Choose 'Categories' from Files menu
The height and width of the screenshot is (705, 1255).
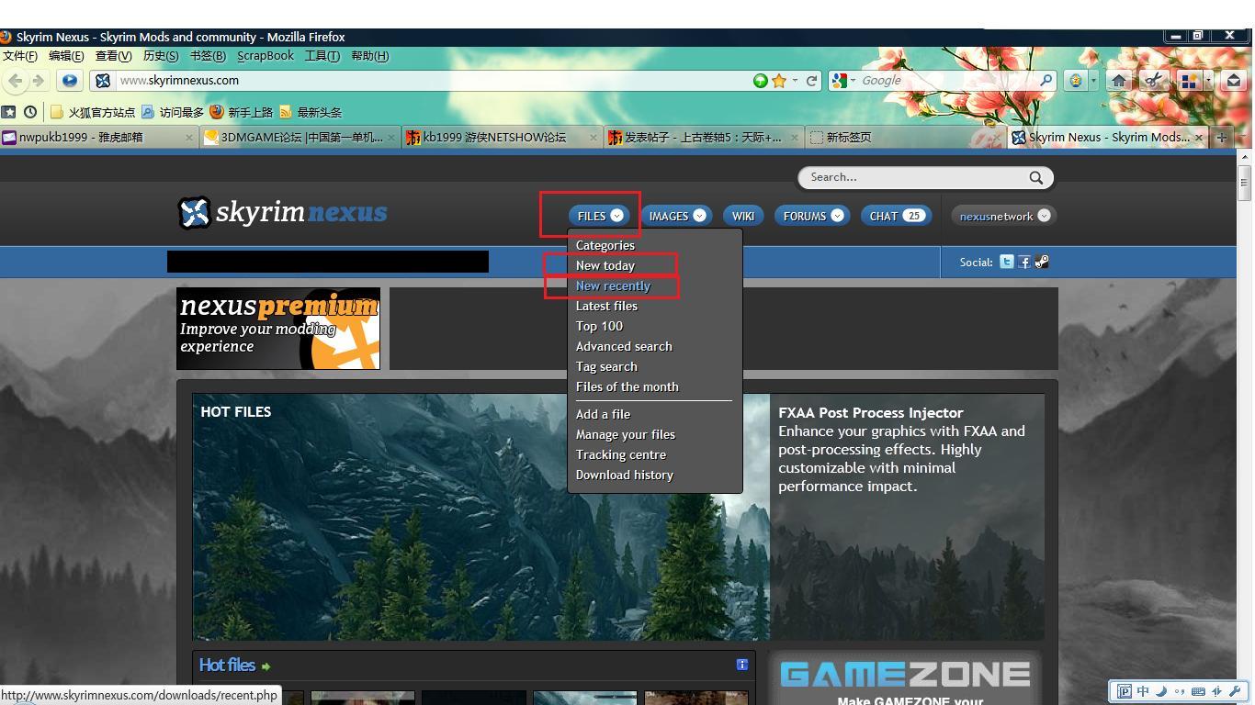click(605, 245)
